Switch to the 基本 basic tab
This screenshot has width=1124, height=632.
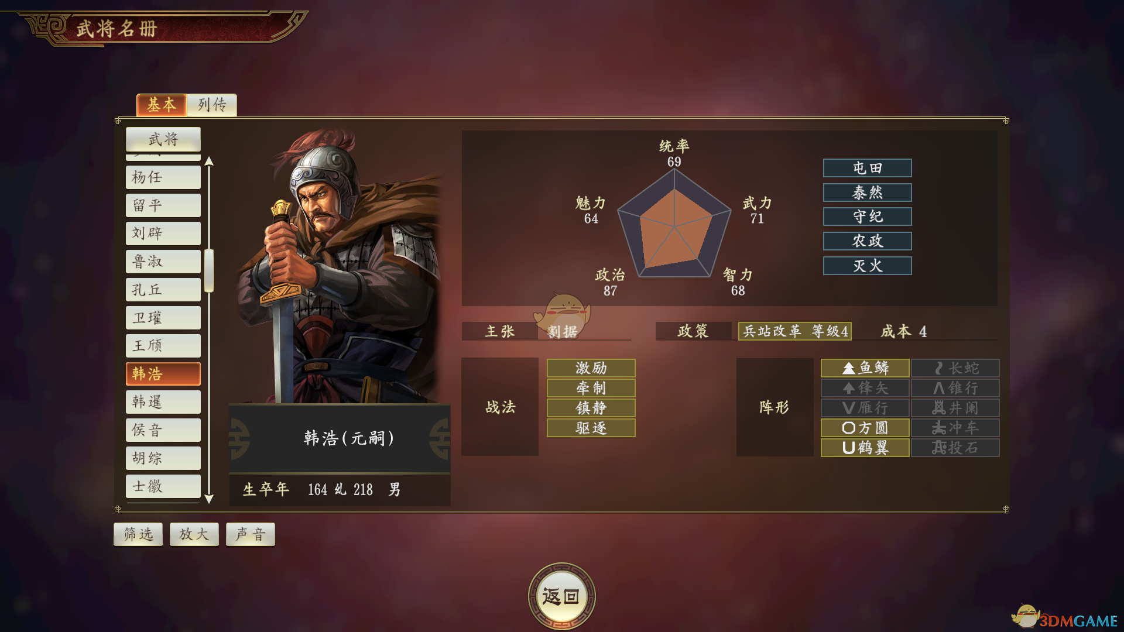click(162, 105)
